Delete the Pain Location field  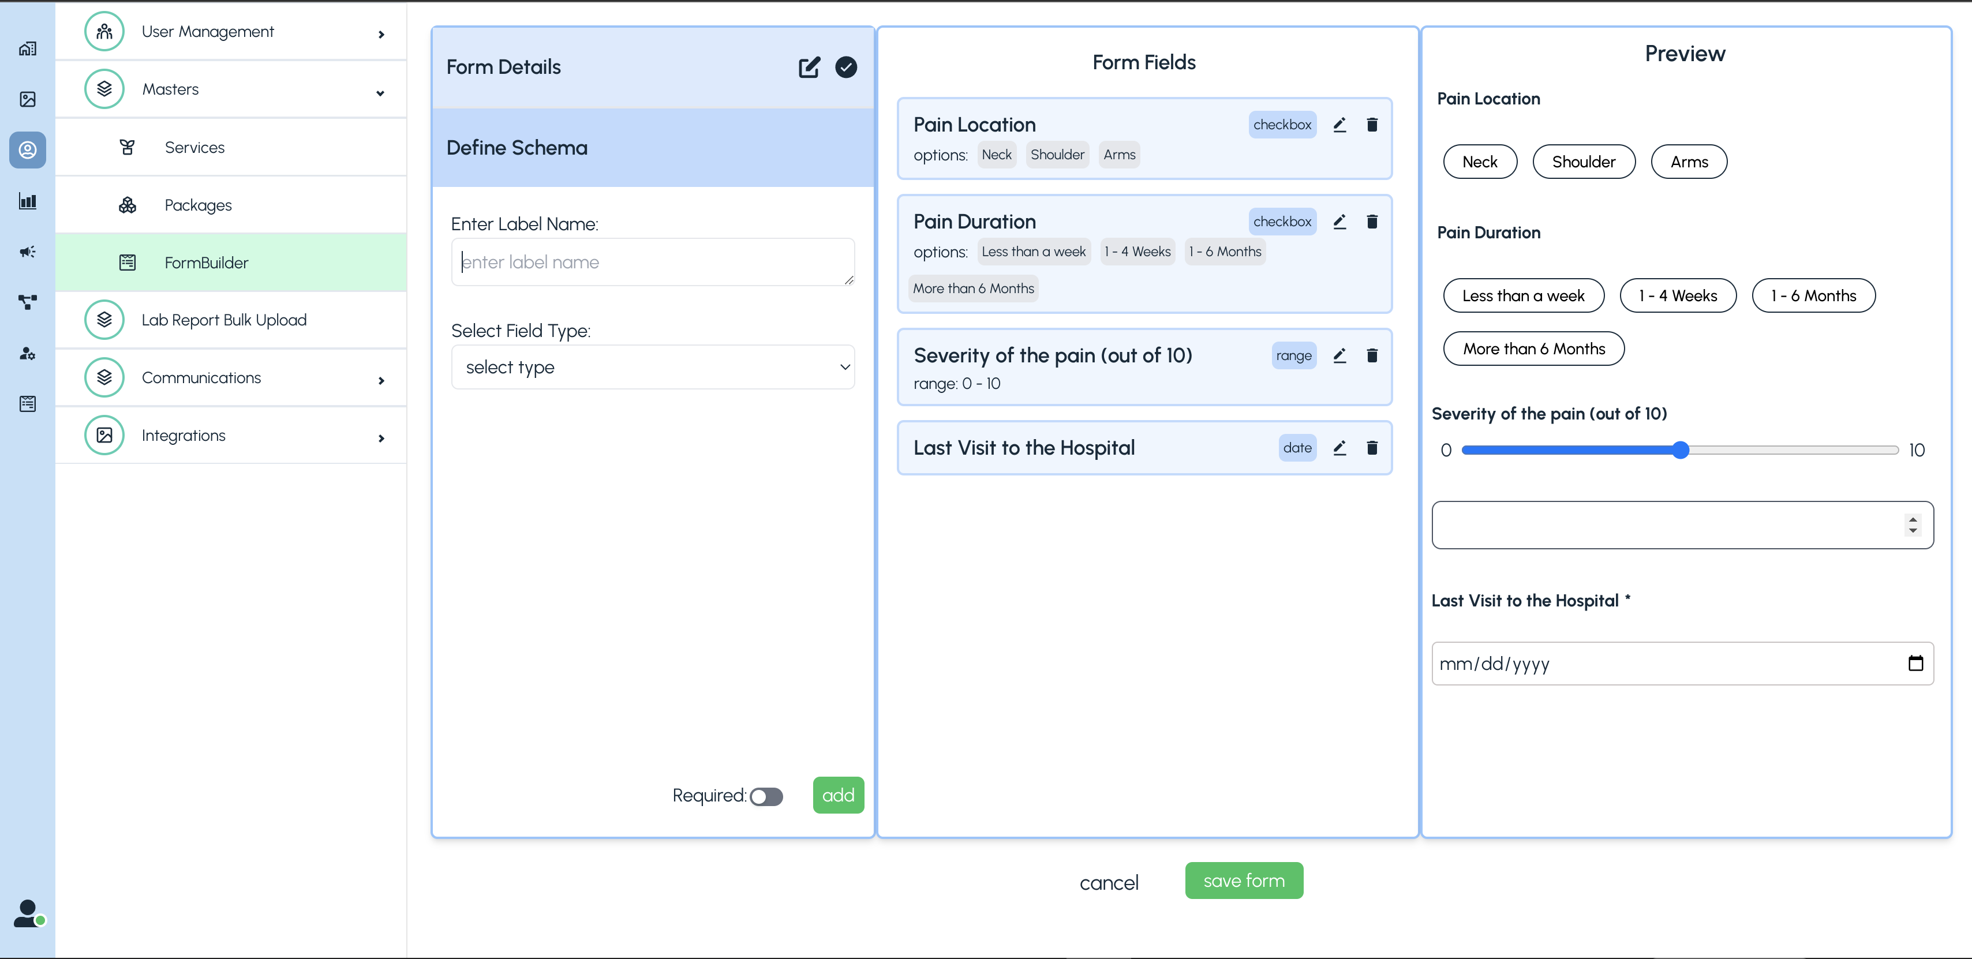[1372, 125]
